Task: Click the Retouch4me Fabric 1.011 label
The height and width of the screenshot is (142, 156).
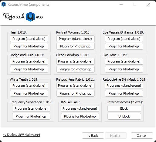Action: 76,79
